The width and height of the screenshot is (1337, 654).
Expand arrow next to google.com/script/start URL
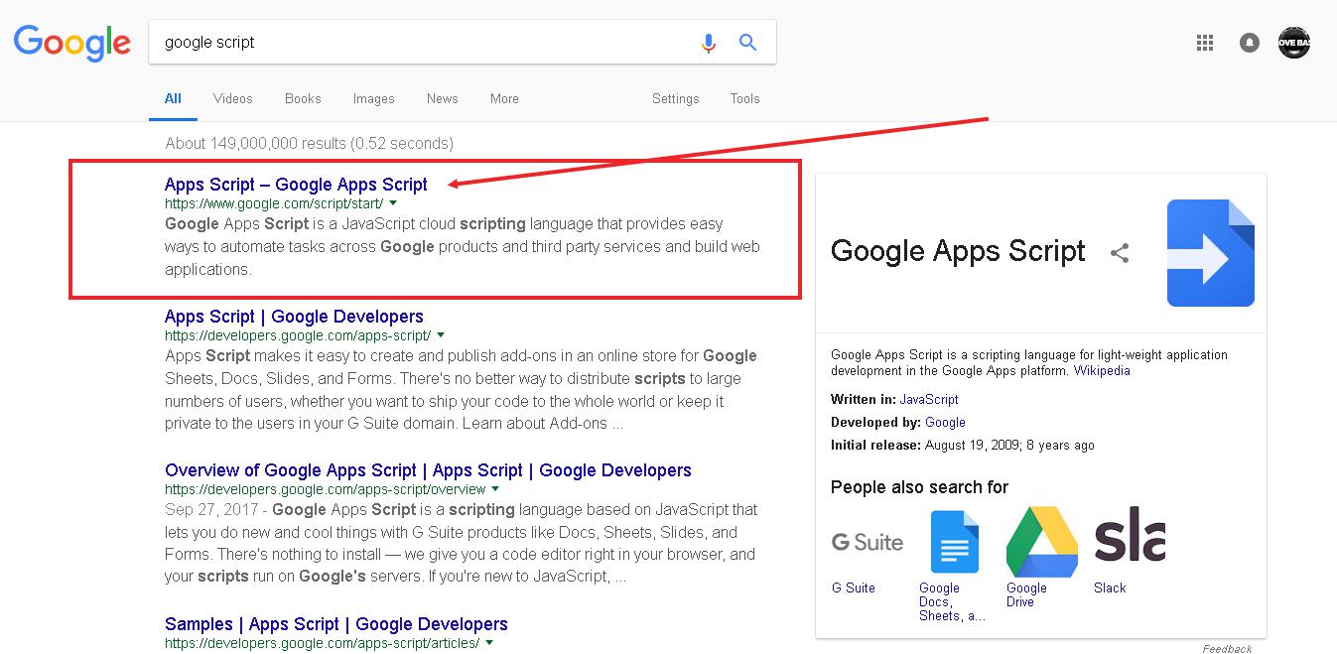(x=393, y=203)
